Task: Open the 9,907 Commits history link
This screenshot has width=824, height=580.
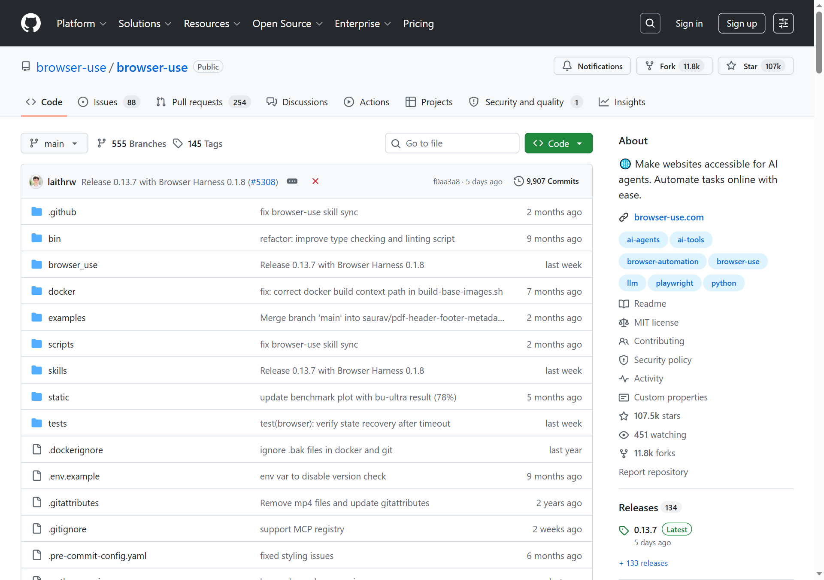Action: coord(546,181)
